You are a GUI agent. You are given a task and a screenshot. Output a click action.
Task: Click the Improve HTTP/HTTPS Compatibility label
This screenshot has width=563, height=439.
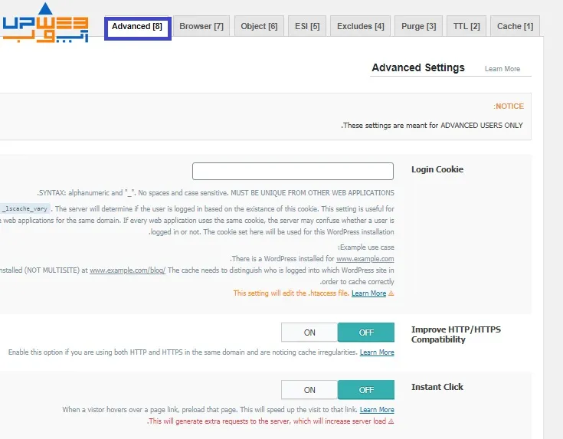point(456,335)
